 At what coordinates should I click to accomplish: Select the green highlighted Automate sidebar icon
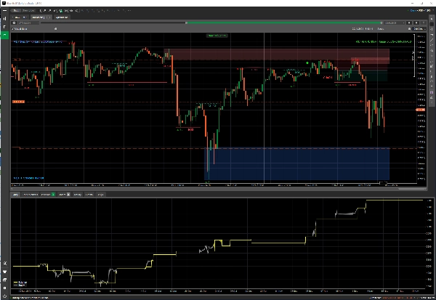(5, 35)
